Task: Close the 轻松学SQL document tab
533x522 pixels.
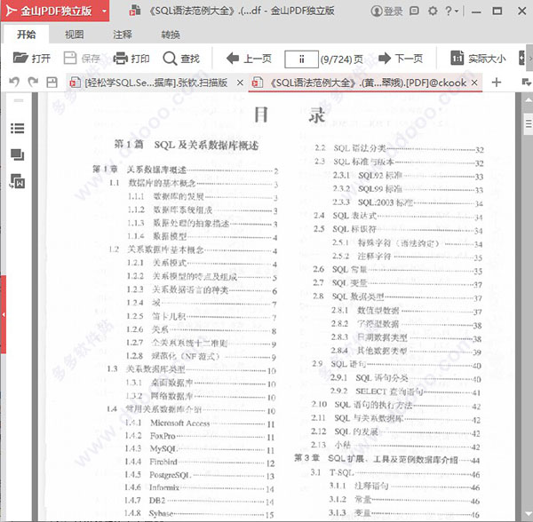Action: (240, 83)
